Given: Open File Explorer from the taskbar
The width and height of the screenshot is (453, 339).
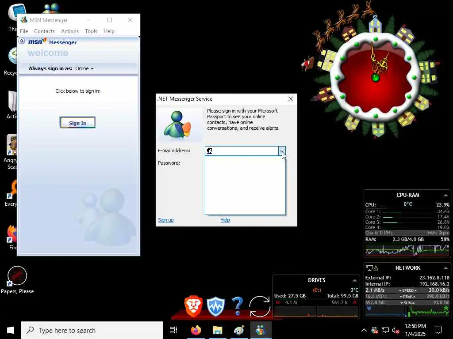Looking at the screenshot, I should click(x=218, y=330).
